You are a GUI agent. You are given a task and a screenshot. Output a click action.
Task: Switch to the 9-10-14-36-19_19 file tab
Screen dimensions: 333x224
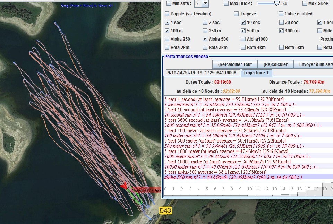tap(202, 73)
